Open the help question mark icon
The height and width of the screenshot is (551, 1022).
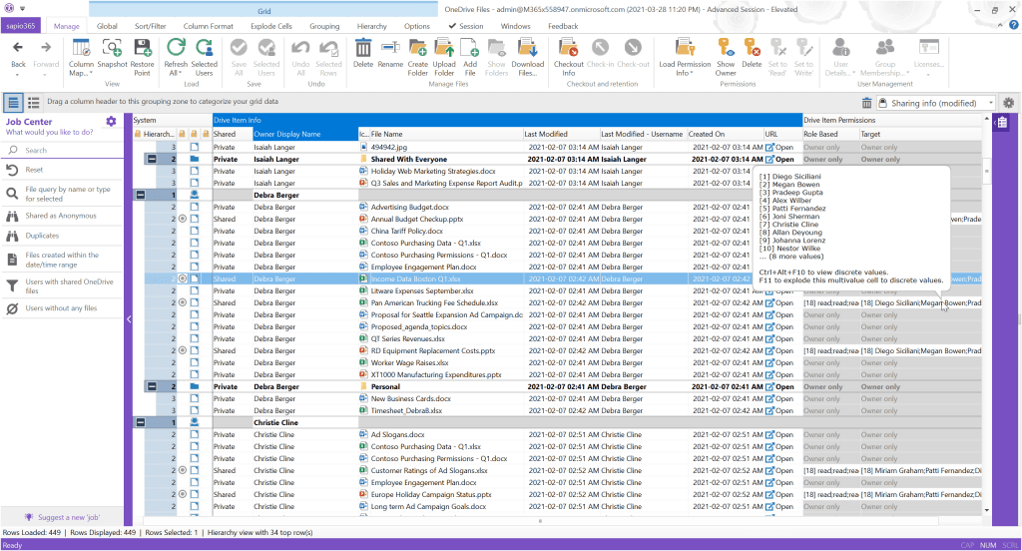[x=1014, y=25]
